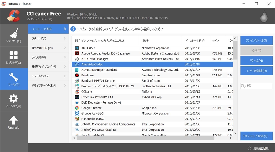
Task: Click the Google Chrome icon in list
Action: click(77, 108)
